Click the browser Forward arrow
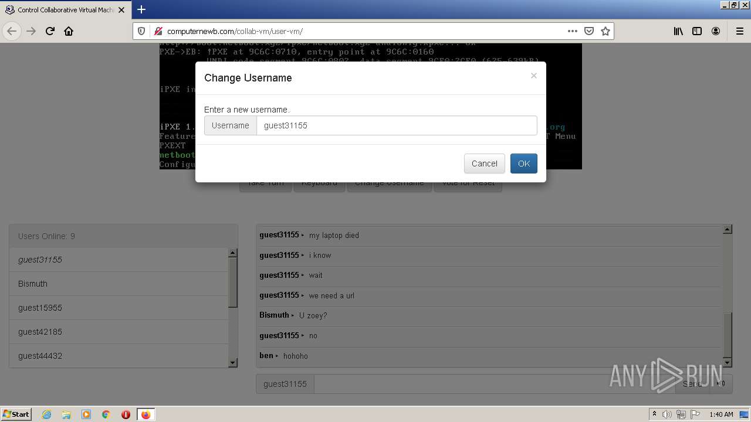The width and height of the screenshot is (751, 422). click(31, 31)
